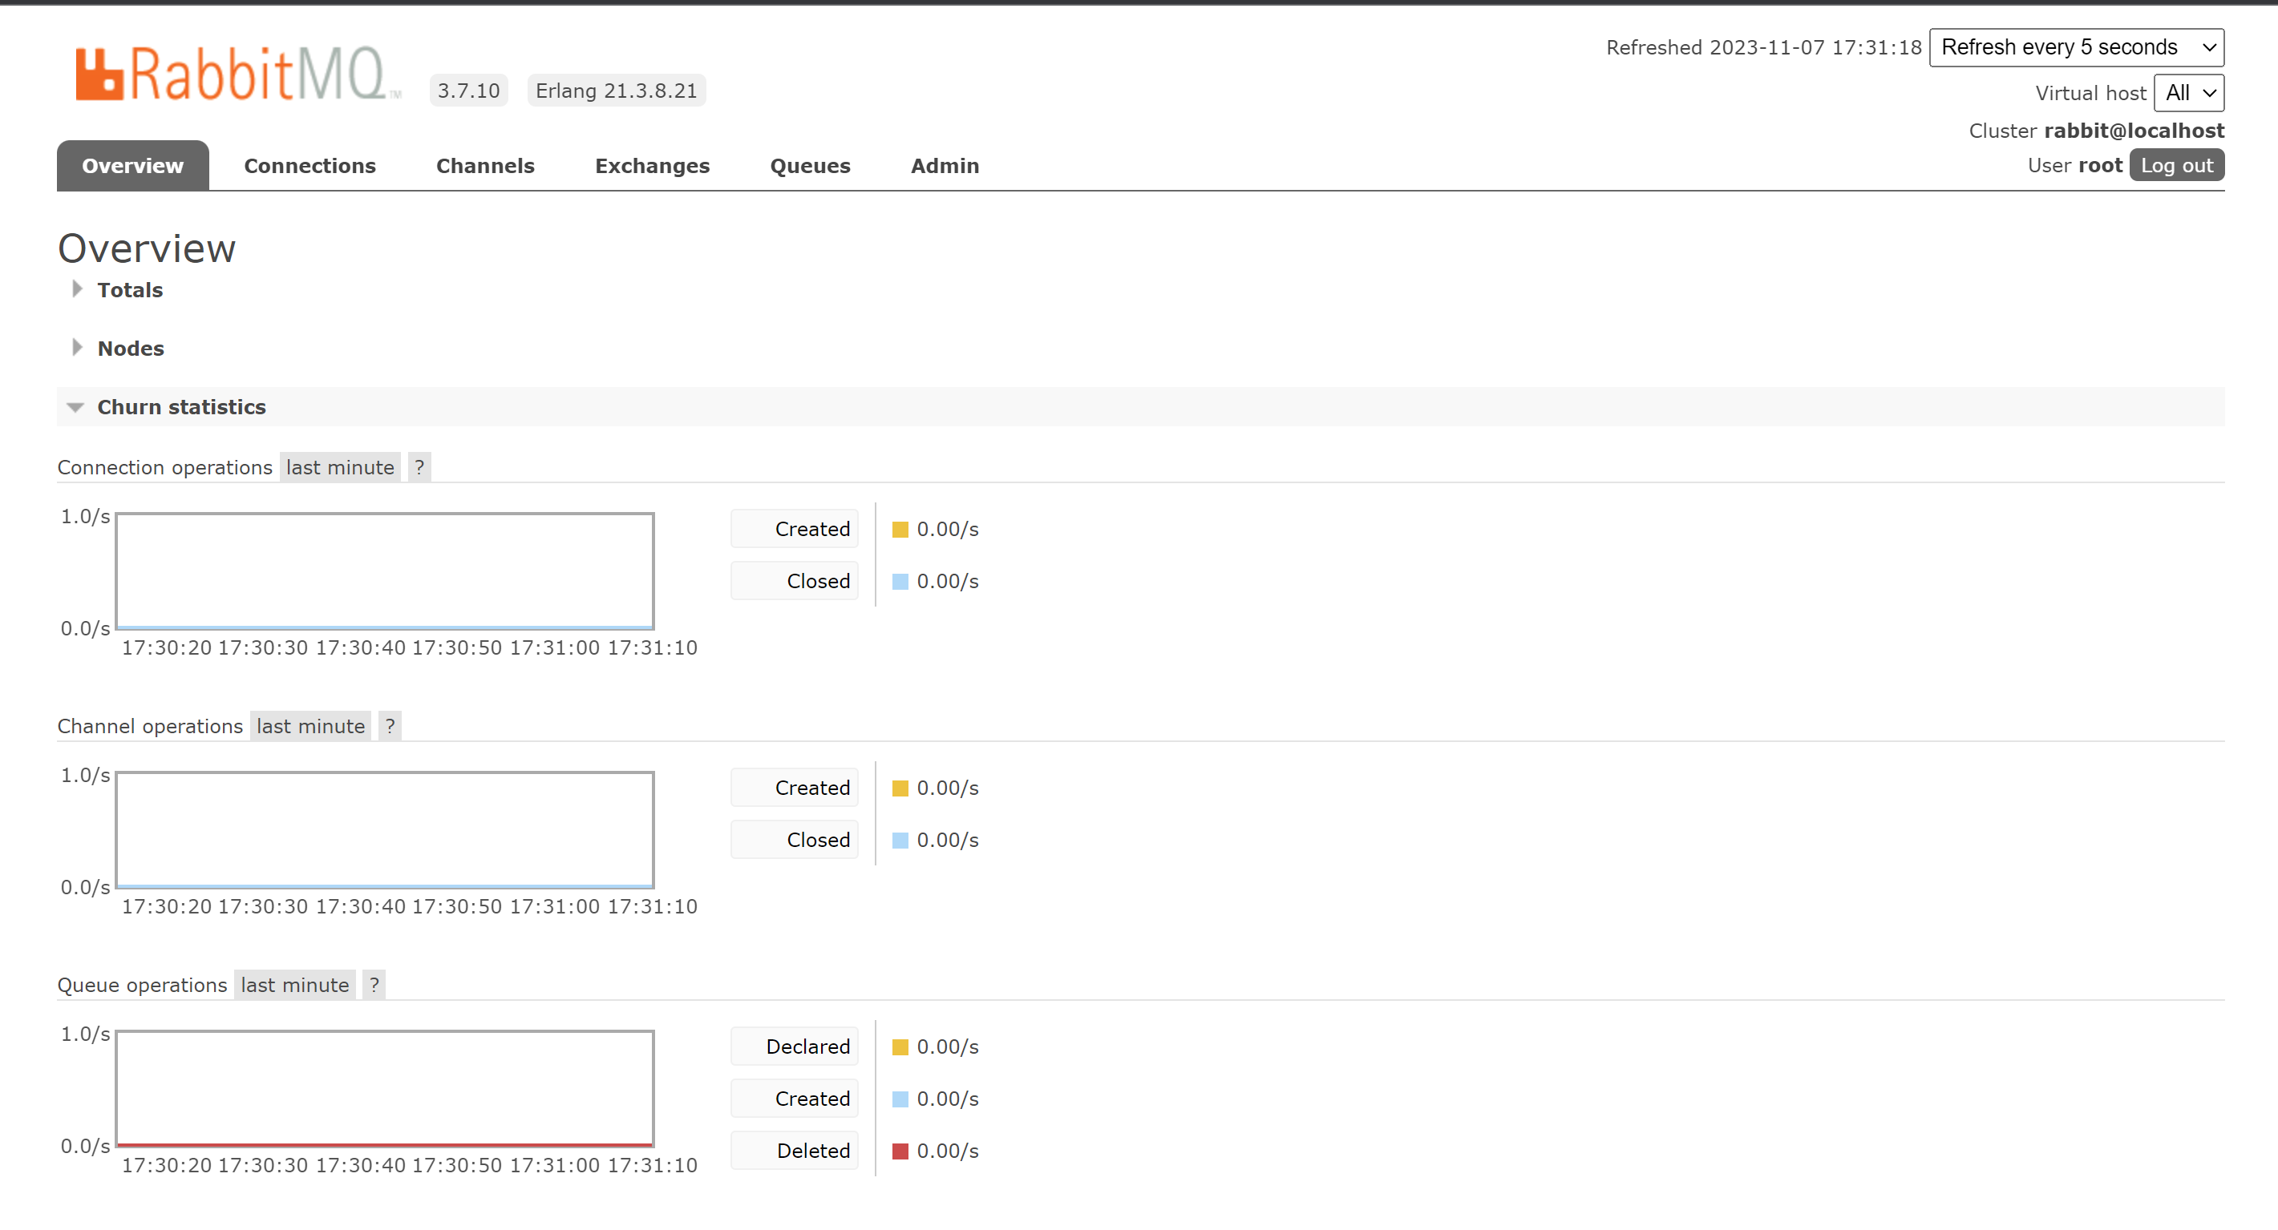
Task: Change Connection operations 'last minute' range
Action: [340, 467]
